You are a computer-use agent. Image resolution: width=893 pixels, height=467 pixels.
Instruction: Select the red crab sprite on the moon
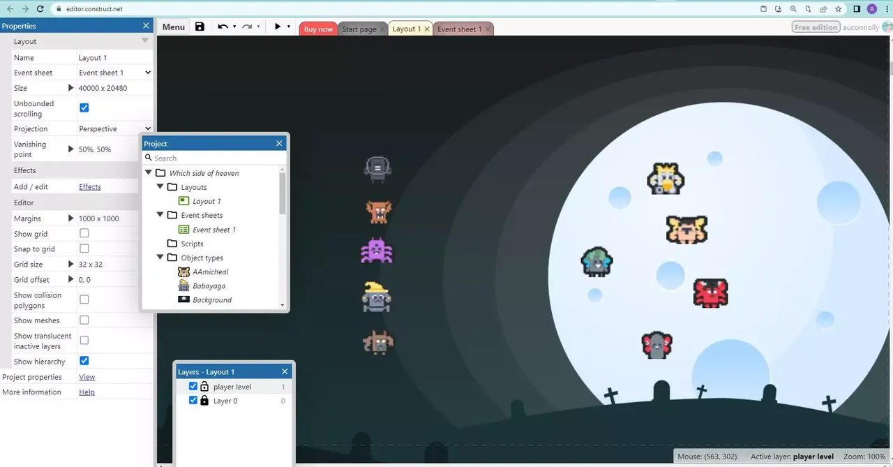(711, 292)
